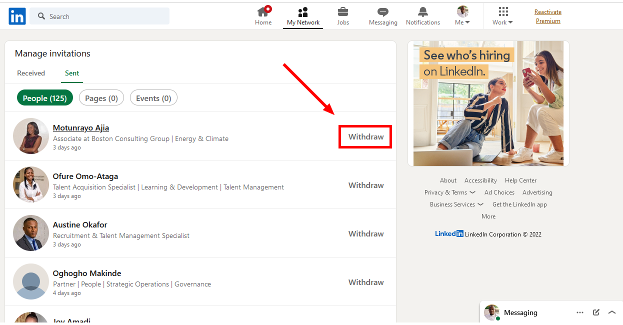Click the search magnifier icon
623x325 pixels.
pyautogui.click(x=41, y=16)
